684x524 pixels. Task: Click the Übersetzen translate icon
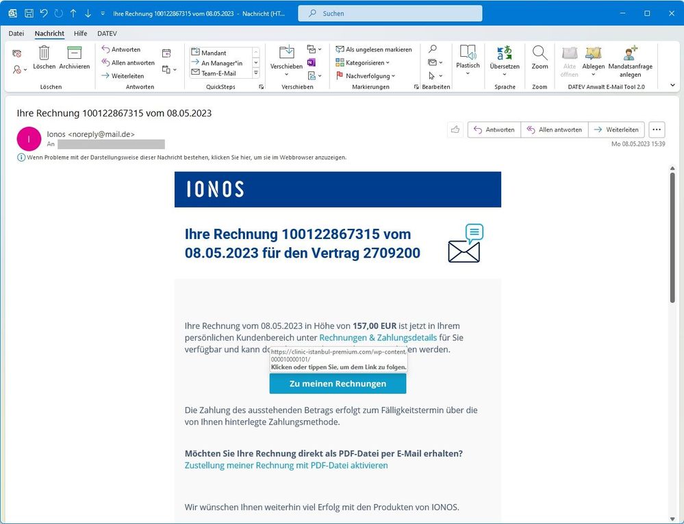pyautogui.click(x=505, y=53)
